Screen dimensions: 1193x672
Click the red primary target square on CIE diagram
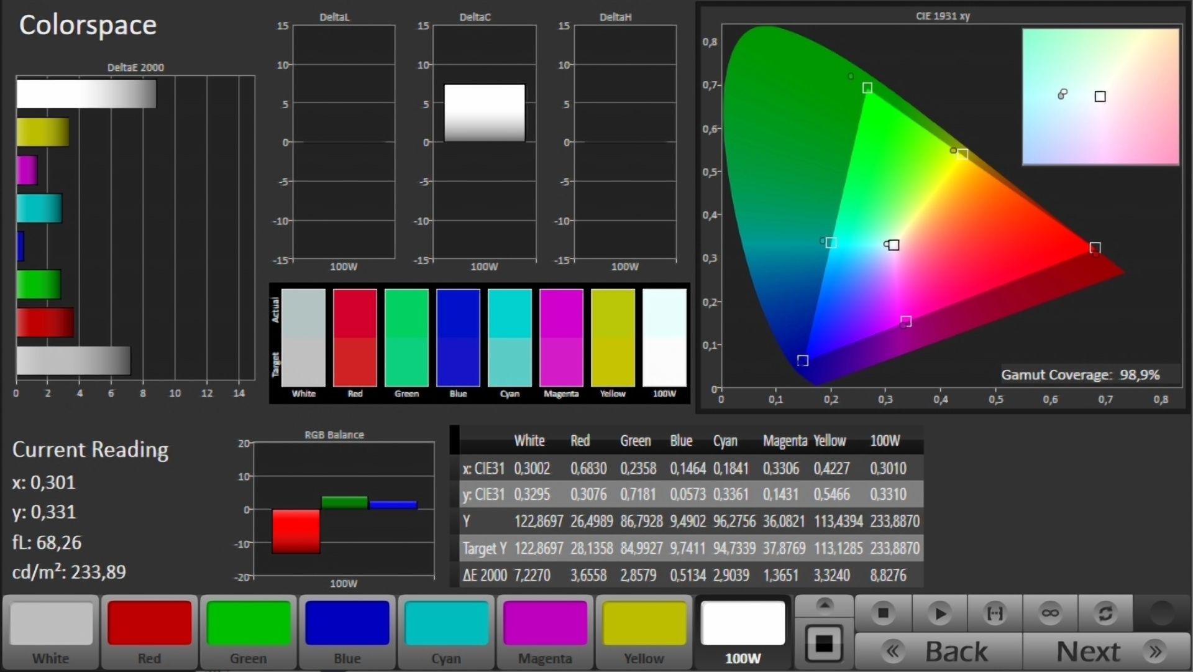(x=1095, y=248)
